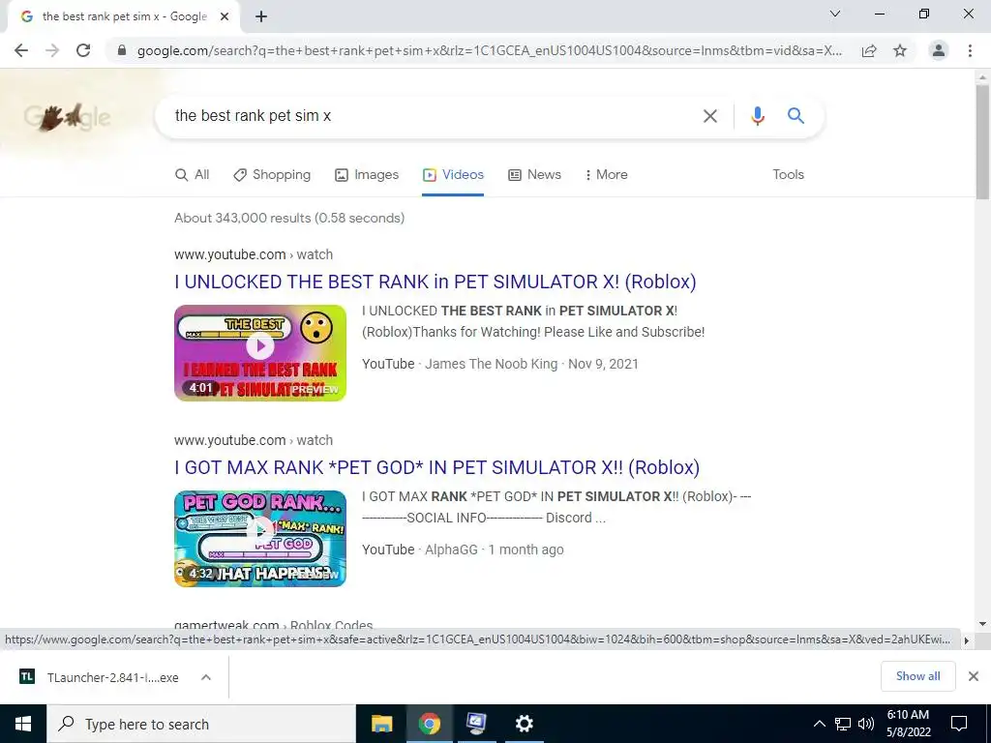
Task: Open search Tools
Action: point(788,175)
